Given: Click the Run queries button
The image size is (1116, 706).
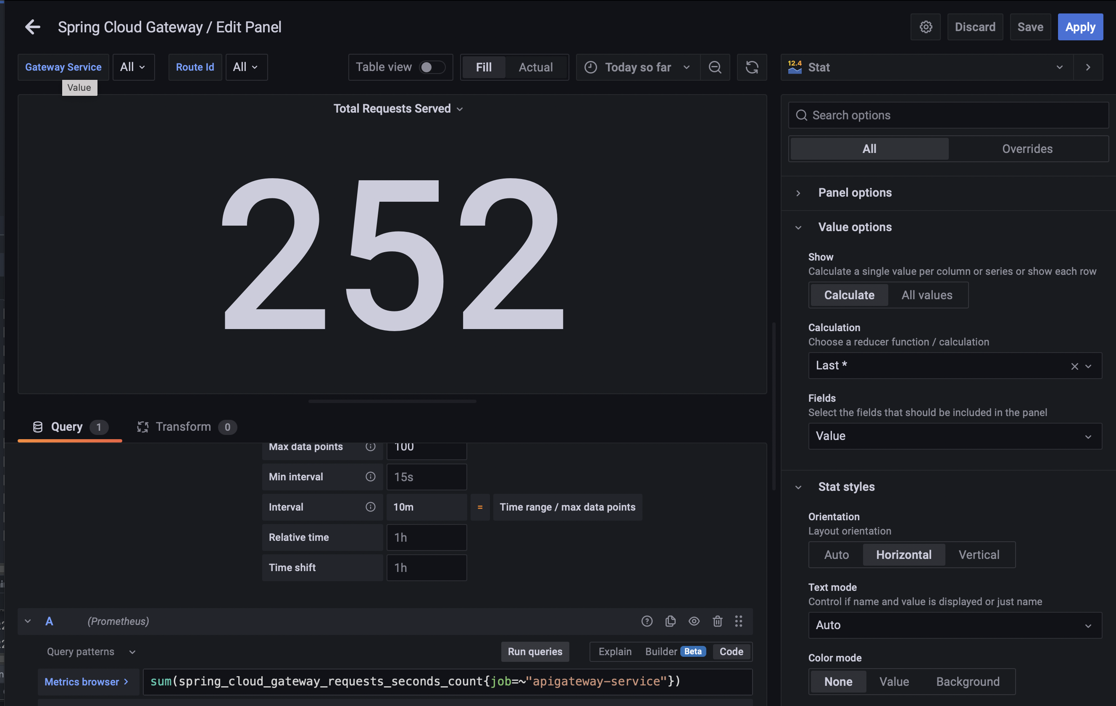Looking at the screenshot, I should pyautogui.click(x=534, y=651).
